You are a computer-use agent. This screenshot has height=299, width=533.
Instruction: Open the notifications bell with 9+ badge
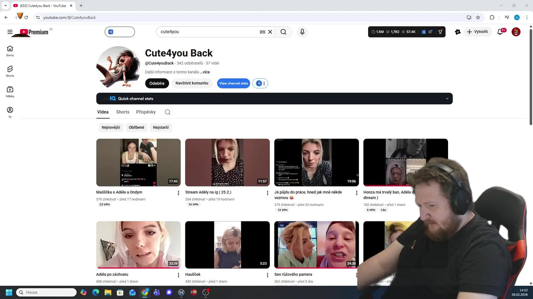pos(501,32)
